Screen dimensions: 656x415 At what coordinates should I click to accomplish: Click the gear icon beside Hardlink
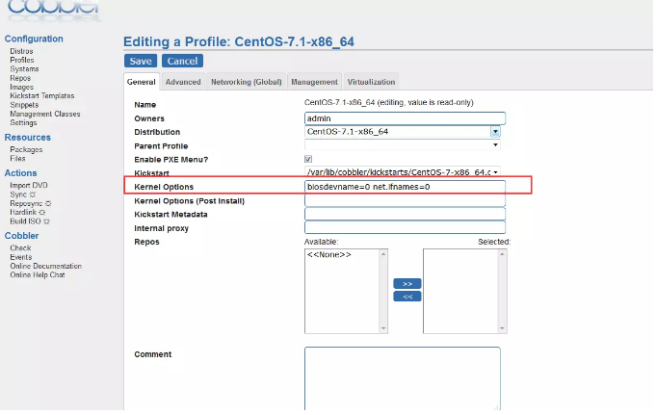pyautogui.click(x=41, y=213)
